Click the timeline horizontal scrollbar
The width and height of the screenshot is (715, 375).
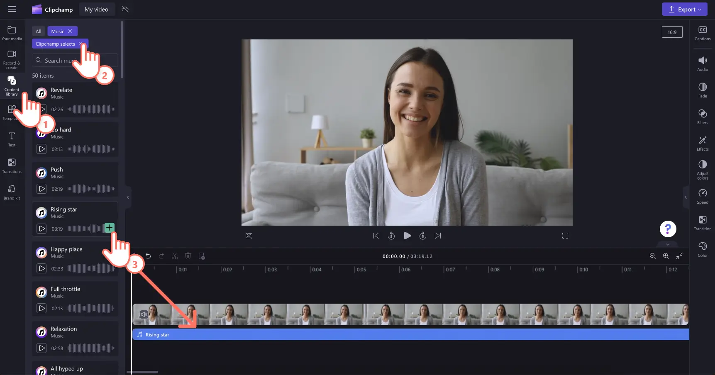(142, 372)
